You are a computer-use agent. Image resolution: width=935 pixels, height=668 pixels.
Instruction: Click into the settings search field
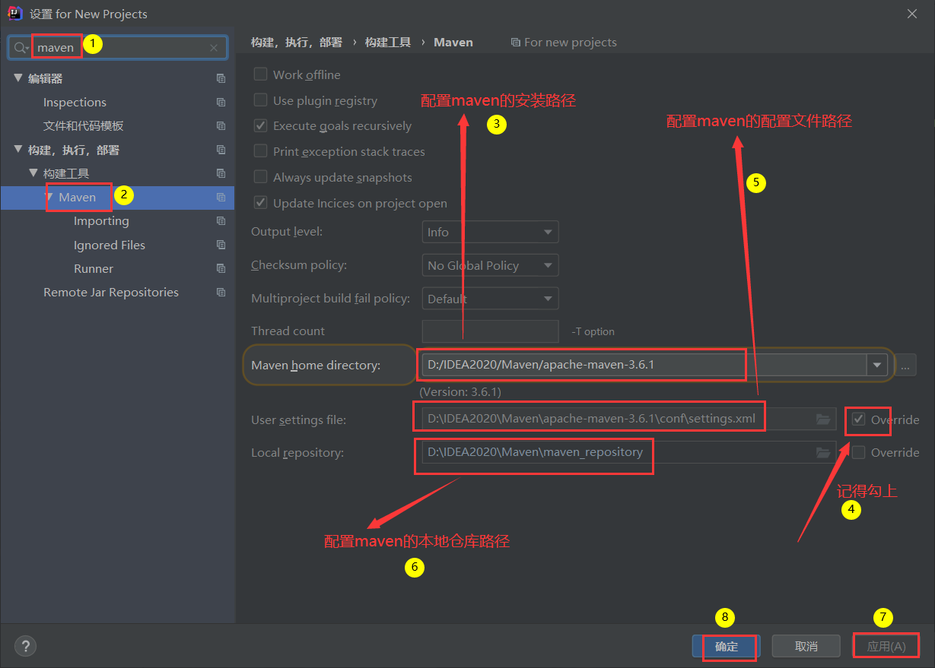(118, 48)
